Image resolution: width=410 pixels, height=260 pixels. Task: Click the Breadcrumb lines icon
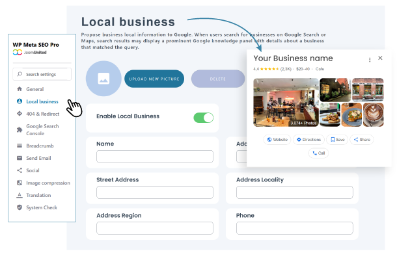[x=20, y=146]
